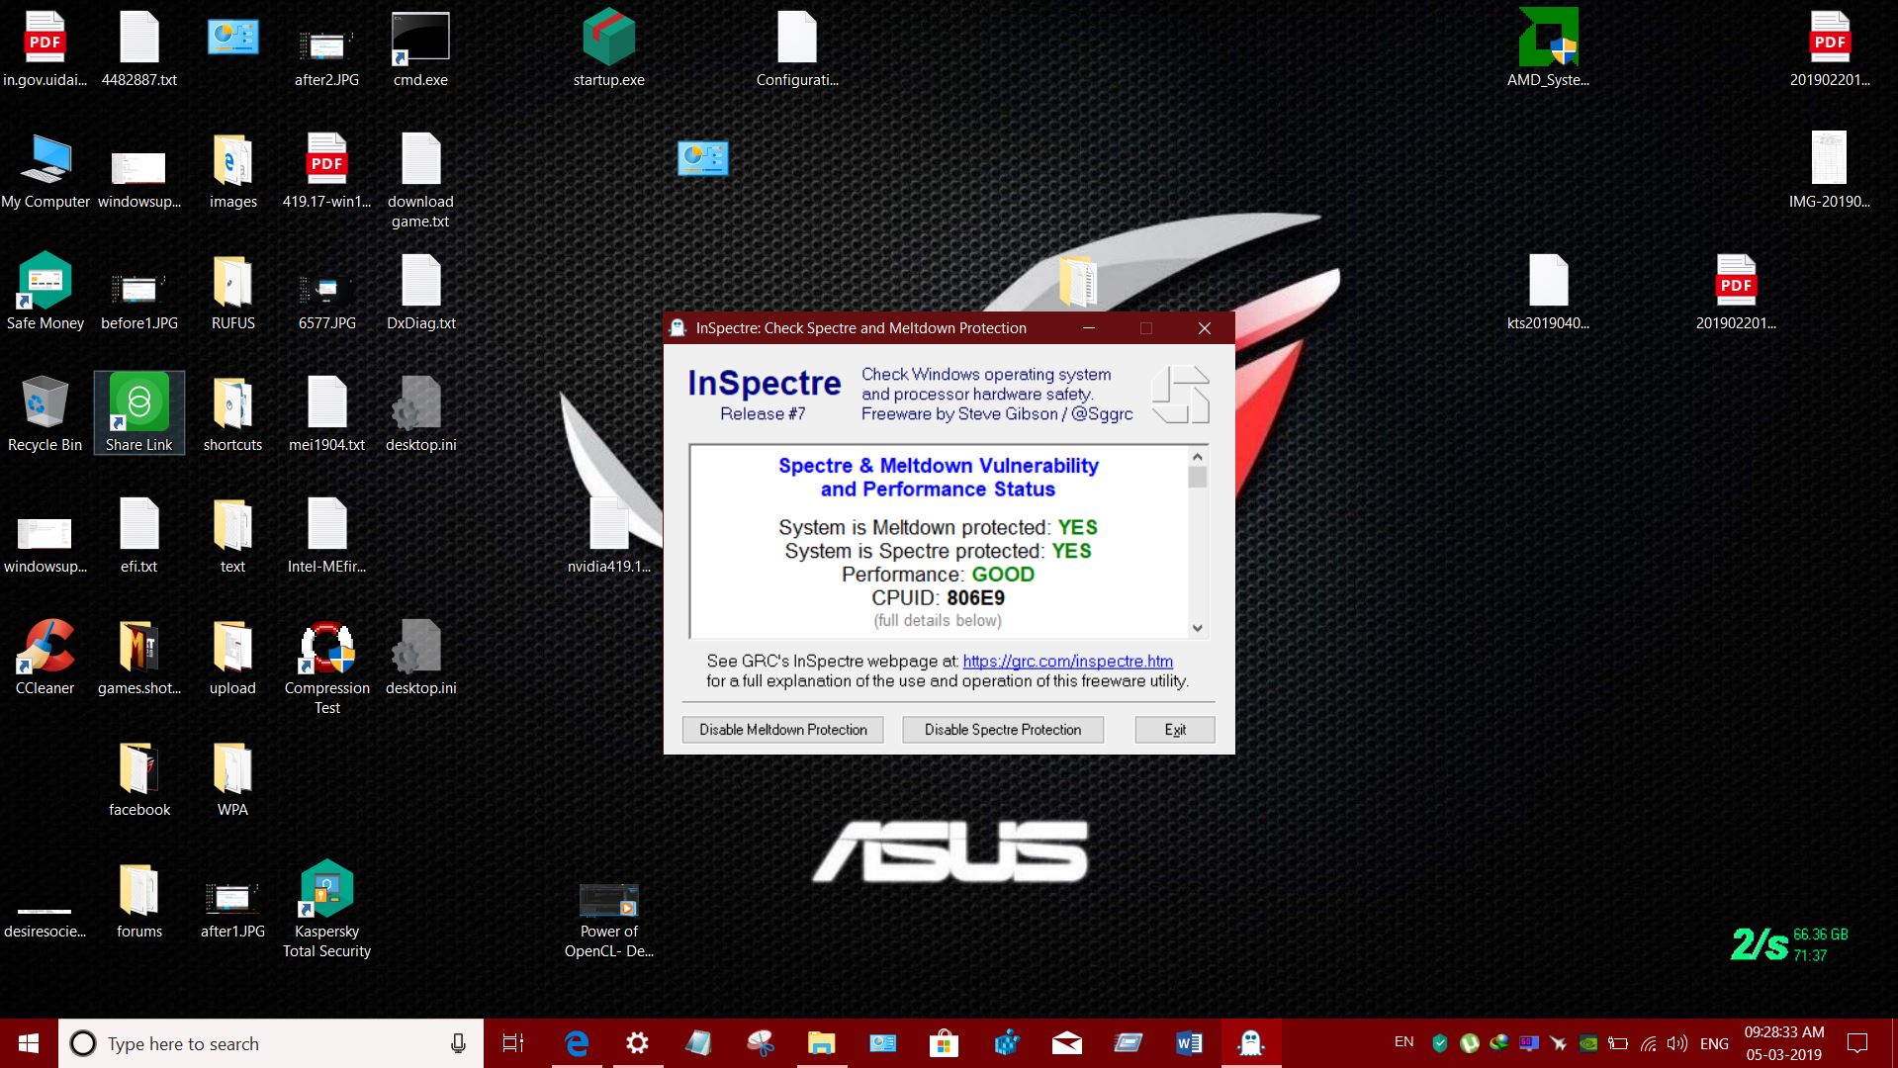
Task: Open the volume slider via speaker icon
Action: click(x=1676, y=1042)
